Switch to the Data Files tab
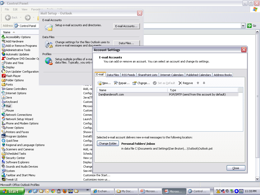 click(x=113, y=75)
